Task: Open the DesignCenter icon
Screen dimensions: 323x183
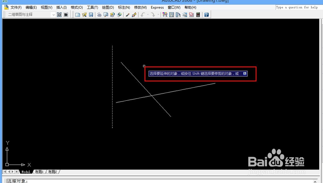Action: [172, 15]
